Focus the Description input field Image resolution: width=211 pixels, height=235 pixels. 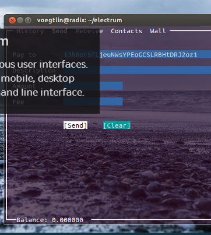(x=138, y=70)
